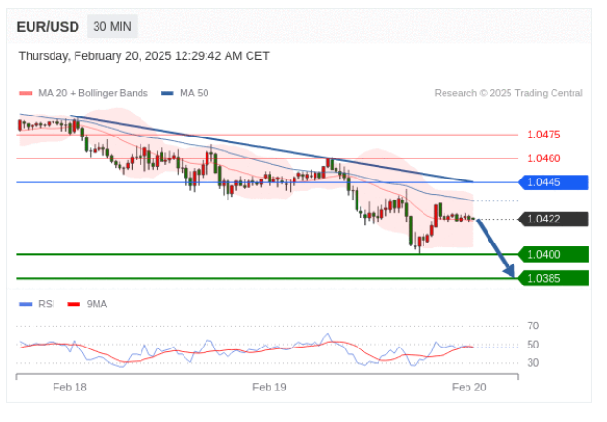This screenshot has width=607, height=422.
Task: Open the Research © 2025 Trading Central credit
Action: (509, 94)
